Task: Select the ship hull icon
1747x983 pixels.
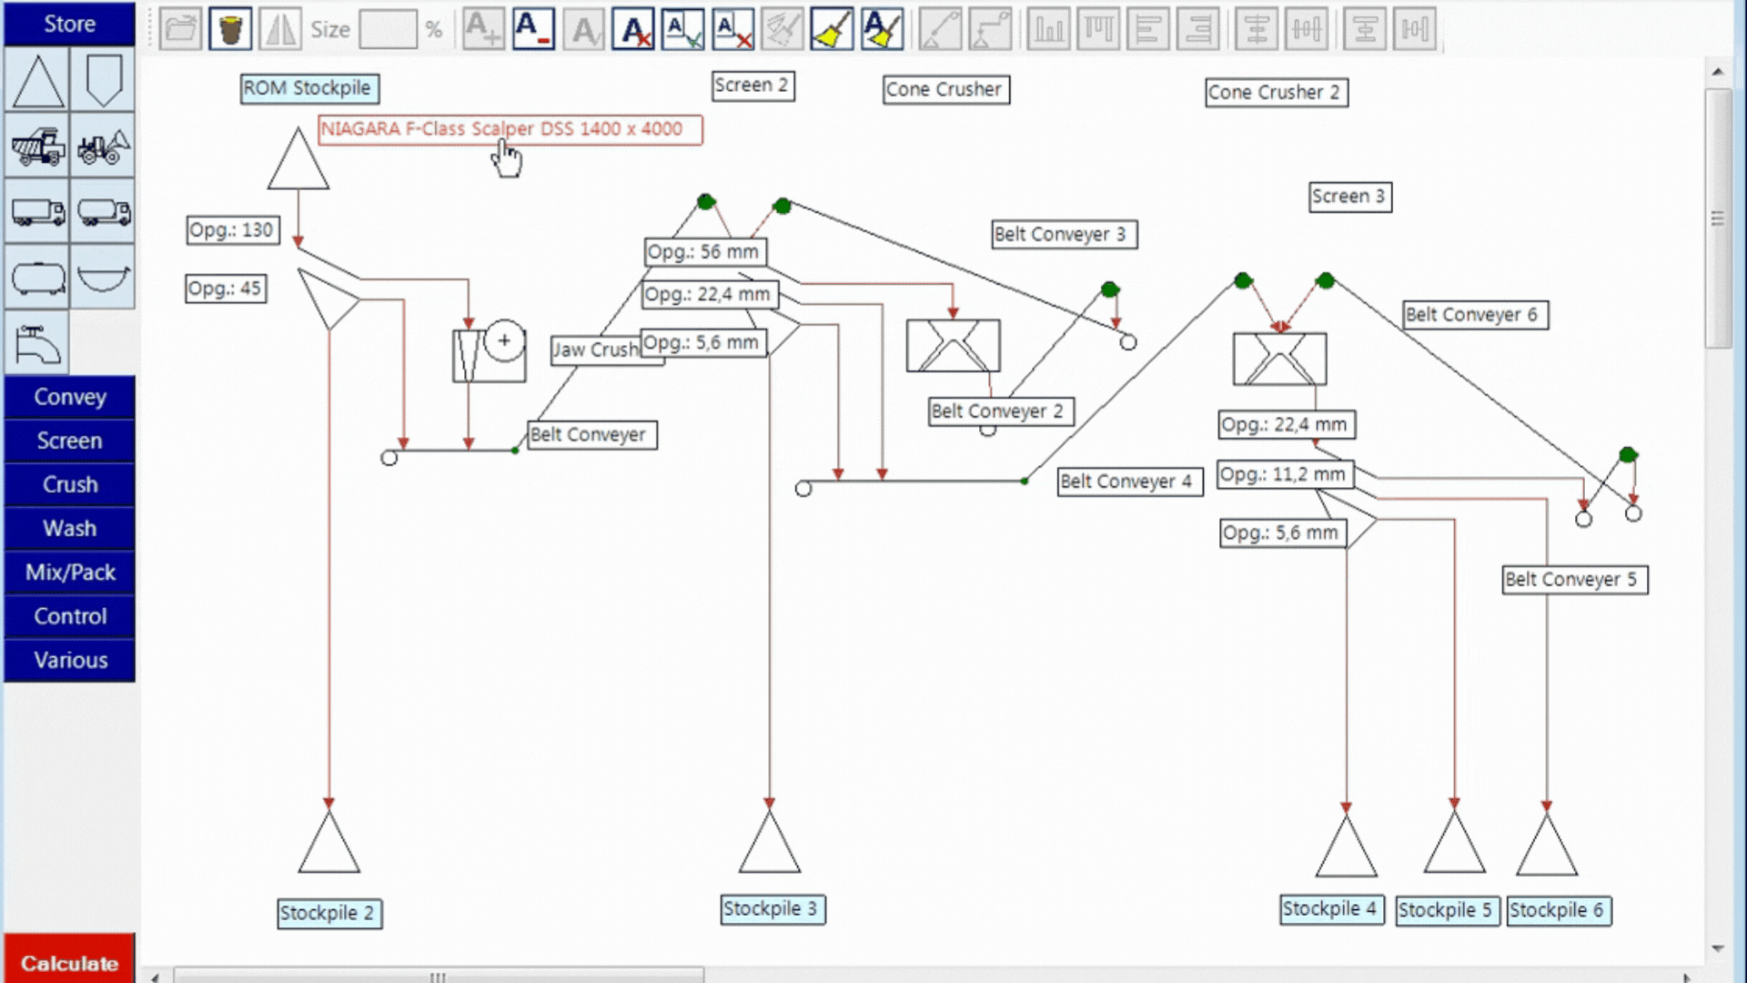Action: click(103, 278)
